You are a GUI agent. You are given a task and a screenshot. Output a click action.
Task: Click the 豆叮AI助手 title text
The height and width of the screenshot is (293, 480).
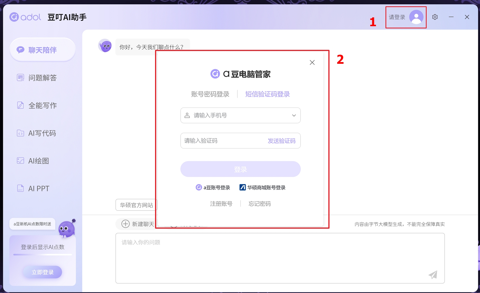(x=67, y=17)
